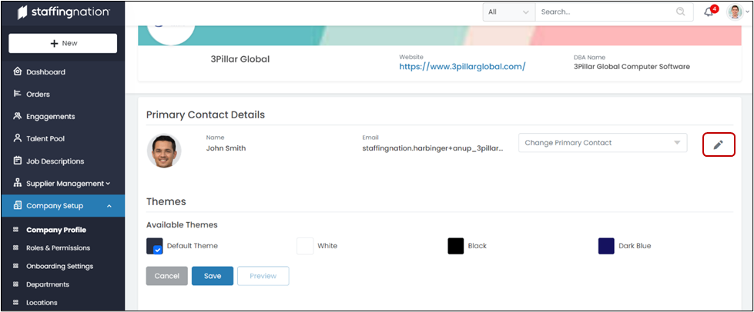Click the Primary Contact Details heading
754x312 pixels.
click(x=206, y=115)
